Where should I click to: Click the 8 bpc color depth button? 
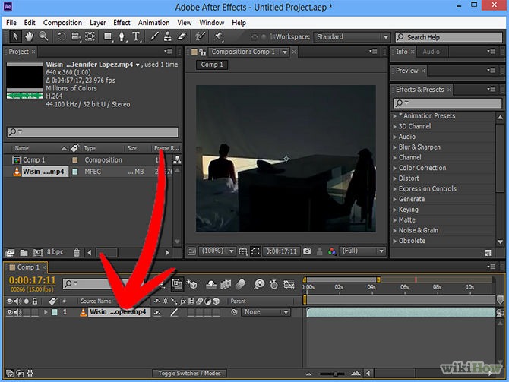(55, 252)
